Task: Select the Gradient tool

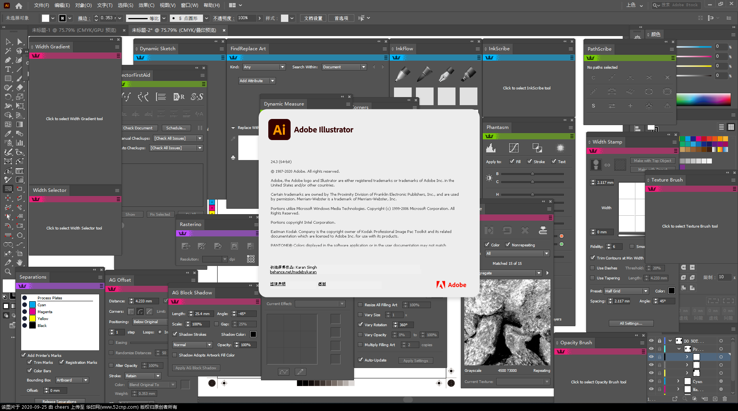Action: 20,124
